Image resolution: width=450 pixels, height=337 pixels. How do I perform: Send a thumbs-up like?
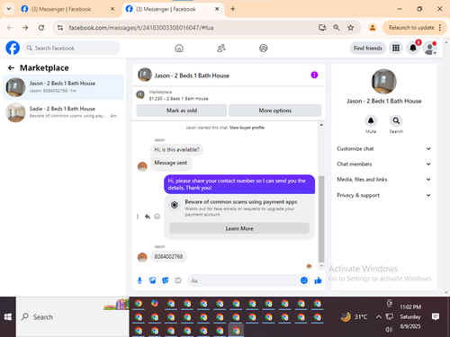click(x=318, y=280)
